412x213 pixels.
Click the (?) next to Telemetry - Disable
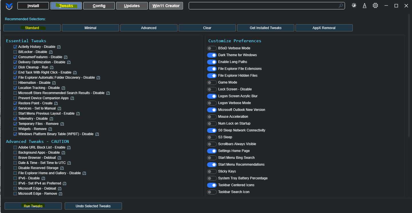click(x=51, y=119)
